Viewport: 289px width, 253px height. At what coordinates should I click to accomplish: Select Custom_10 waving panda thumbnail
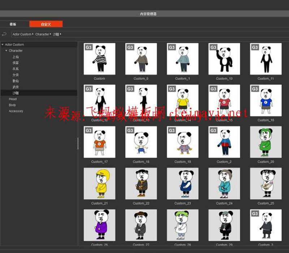pos(224,59)
